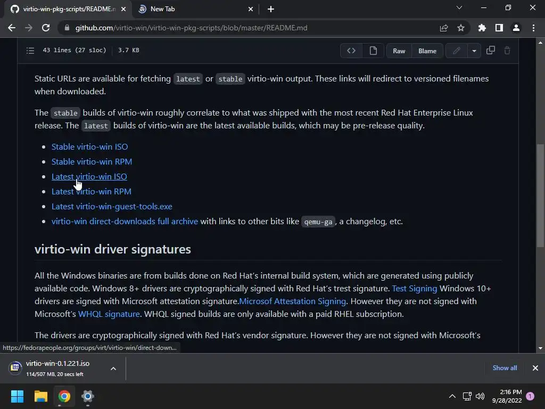Screen dimensions: 545x409
Task: Delete this file with the trash icon
Action: 507,51
